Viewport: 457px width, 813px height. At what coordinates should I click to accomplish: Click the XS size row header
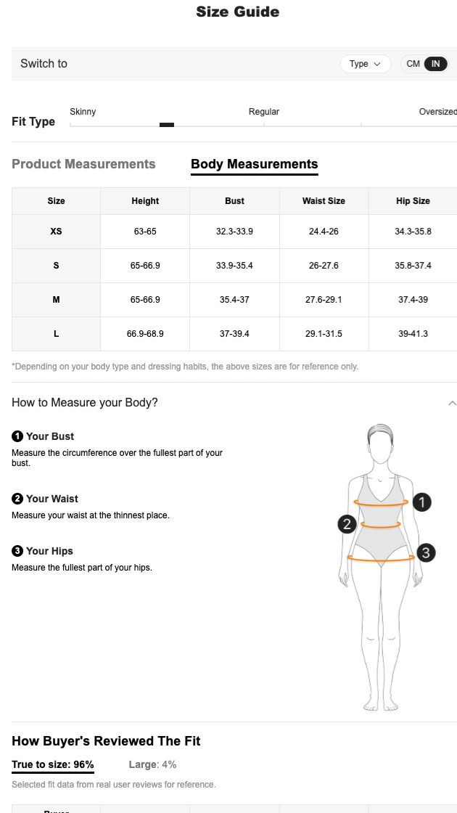(56, 232)
